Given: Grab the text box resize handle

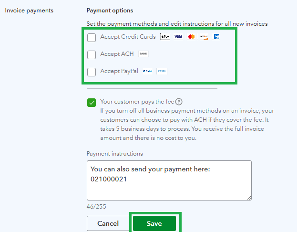Looking at the screenshot, I should pos(249,197).
